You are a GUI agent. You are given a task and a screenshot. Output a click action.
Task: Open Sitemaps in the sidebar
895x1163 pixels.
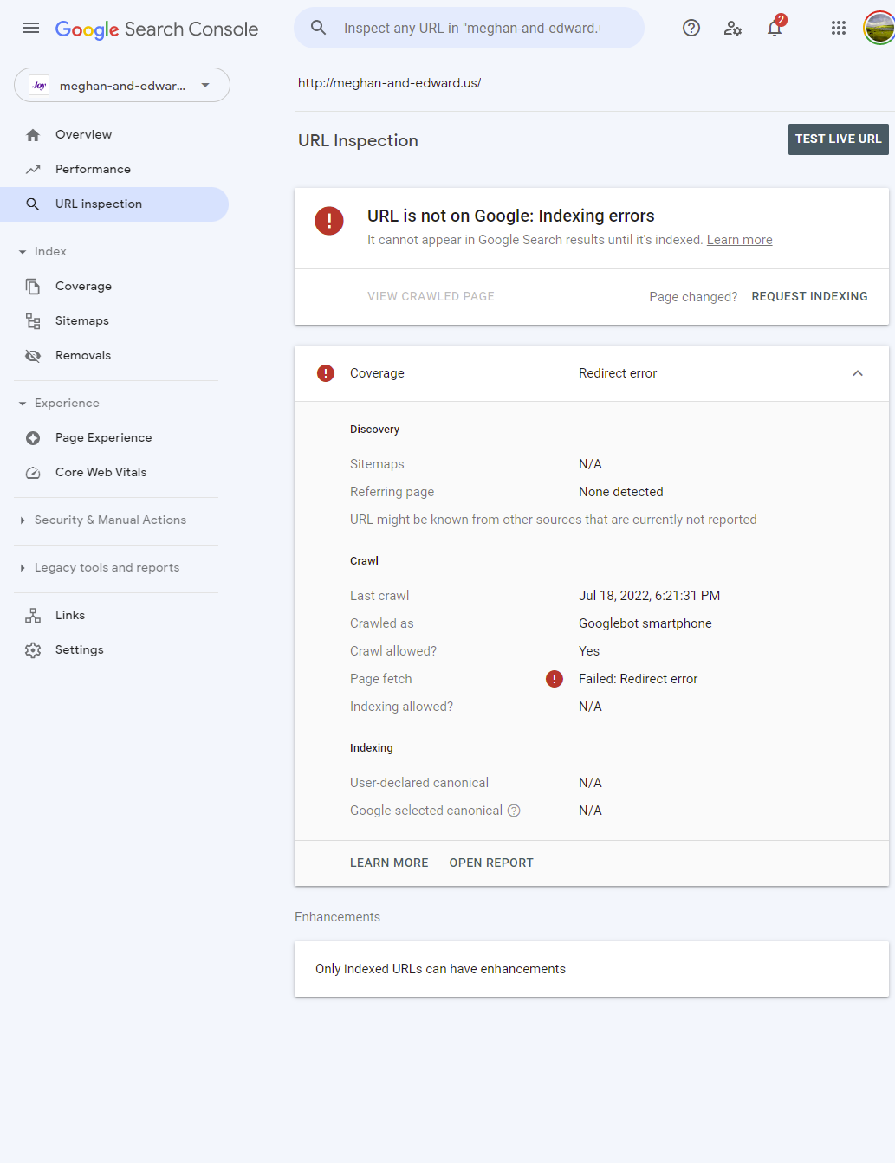tap(82, 321)
